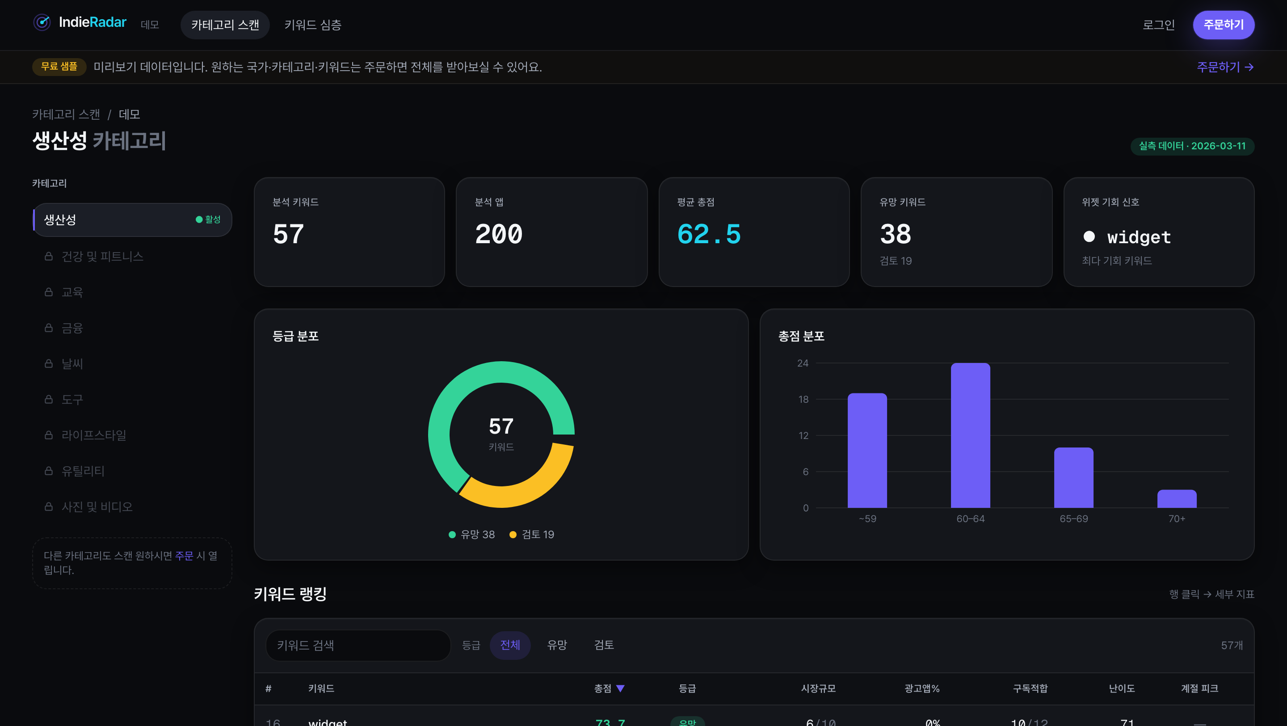Click the 주문하기 → link in banner
This screenshot has width=1287, height=726.
pyautogui.click(x=1225, y=67)
